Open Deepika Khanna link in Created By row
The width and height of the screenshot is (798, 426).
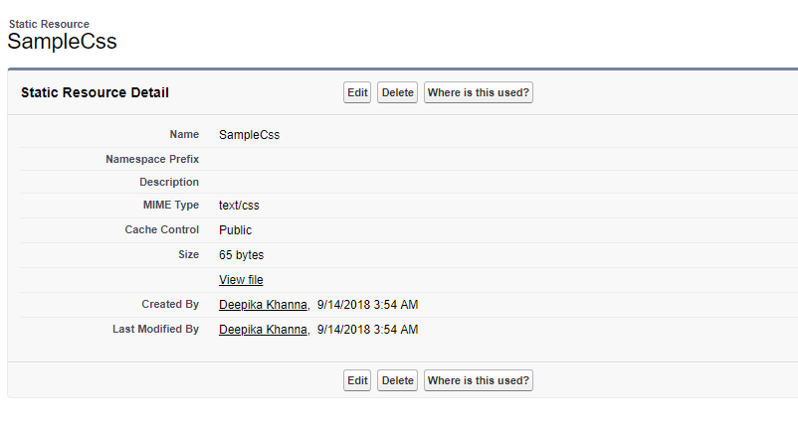click(x=264, y=305)
